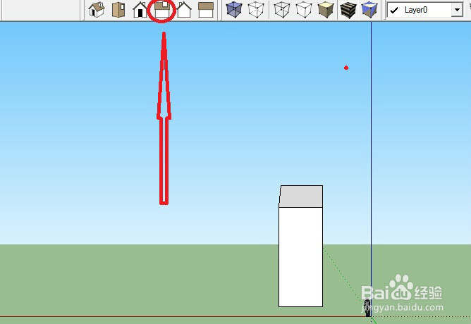Switch to the Left view icon
Viewport: 471px width, 324px height.
tap(206, 10)
